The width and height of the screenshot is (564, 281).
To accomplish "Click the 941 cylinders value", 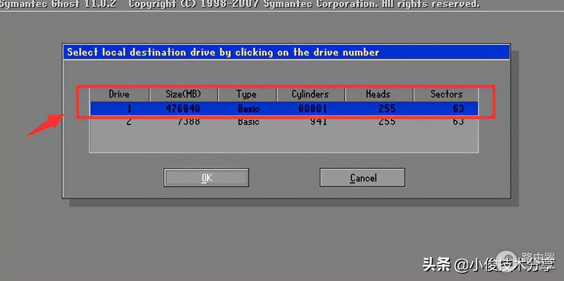I will click(318, 121).
